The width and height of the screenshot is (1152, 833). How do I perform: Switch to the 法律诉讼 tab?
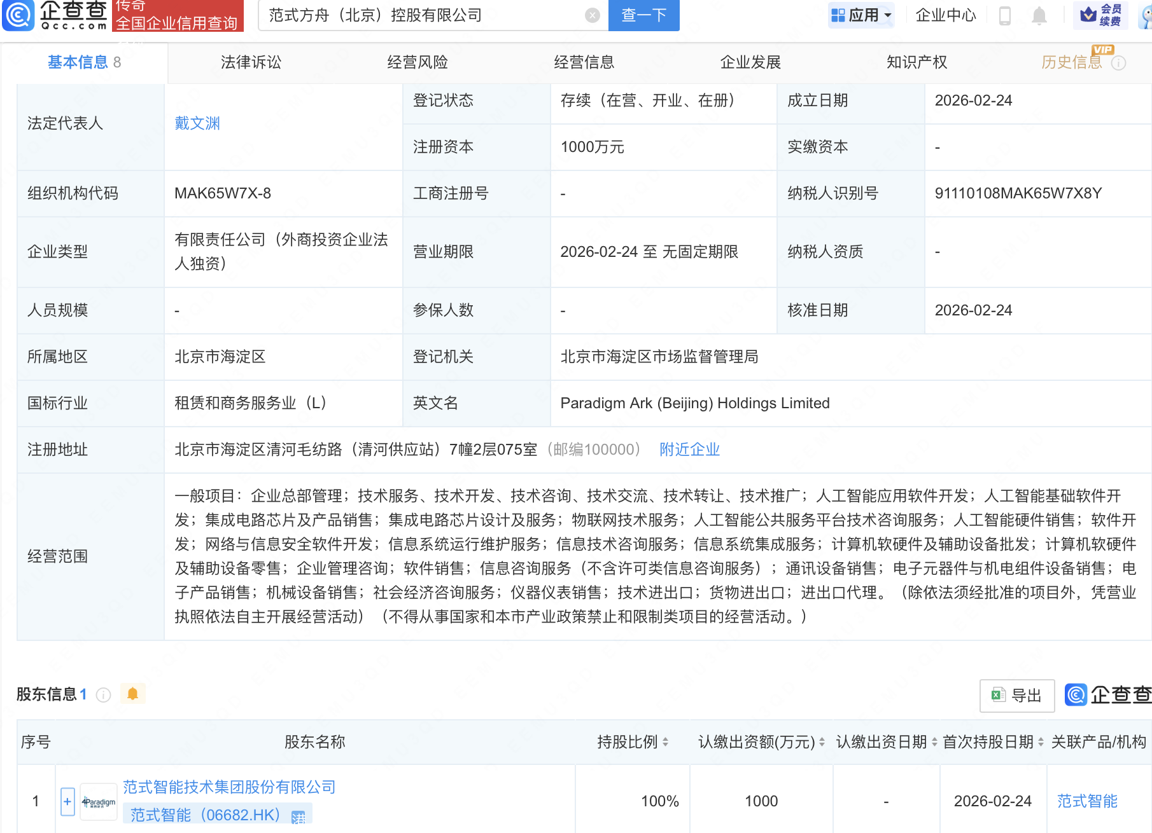click(250, 62)
